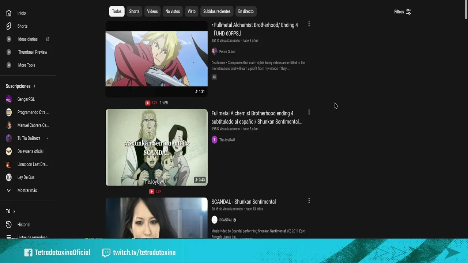Go to Pedro Guina channel name

(x=227, y=52)
